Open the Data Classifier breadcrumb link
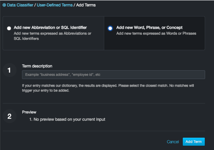Screen dimensions: 214x150 20,5
